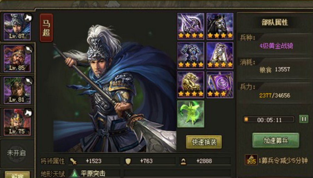Pick the Lv. 75 general portrait
Screen dimensions: 313x178
(17, 122)
